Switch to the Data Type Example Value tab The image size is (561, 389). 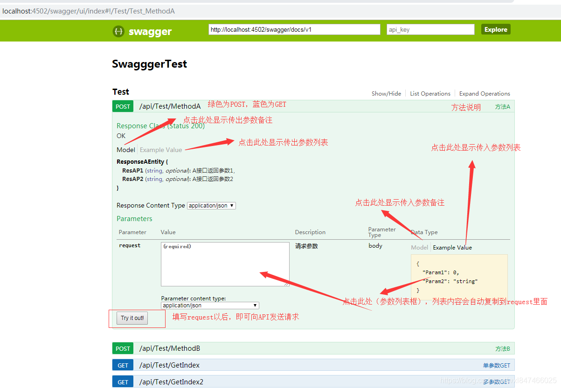click(452, 247)
